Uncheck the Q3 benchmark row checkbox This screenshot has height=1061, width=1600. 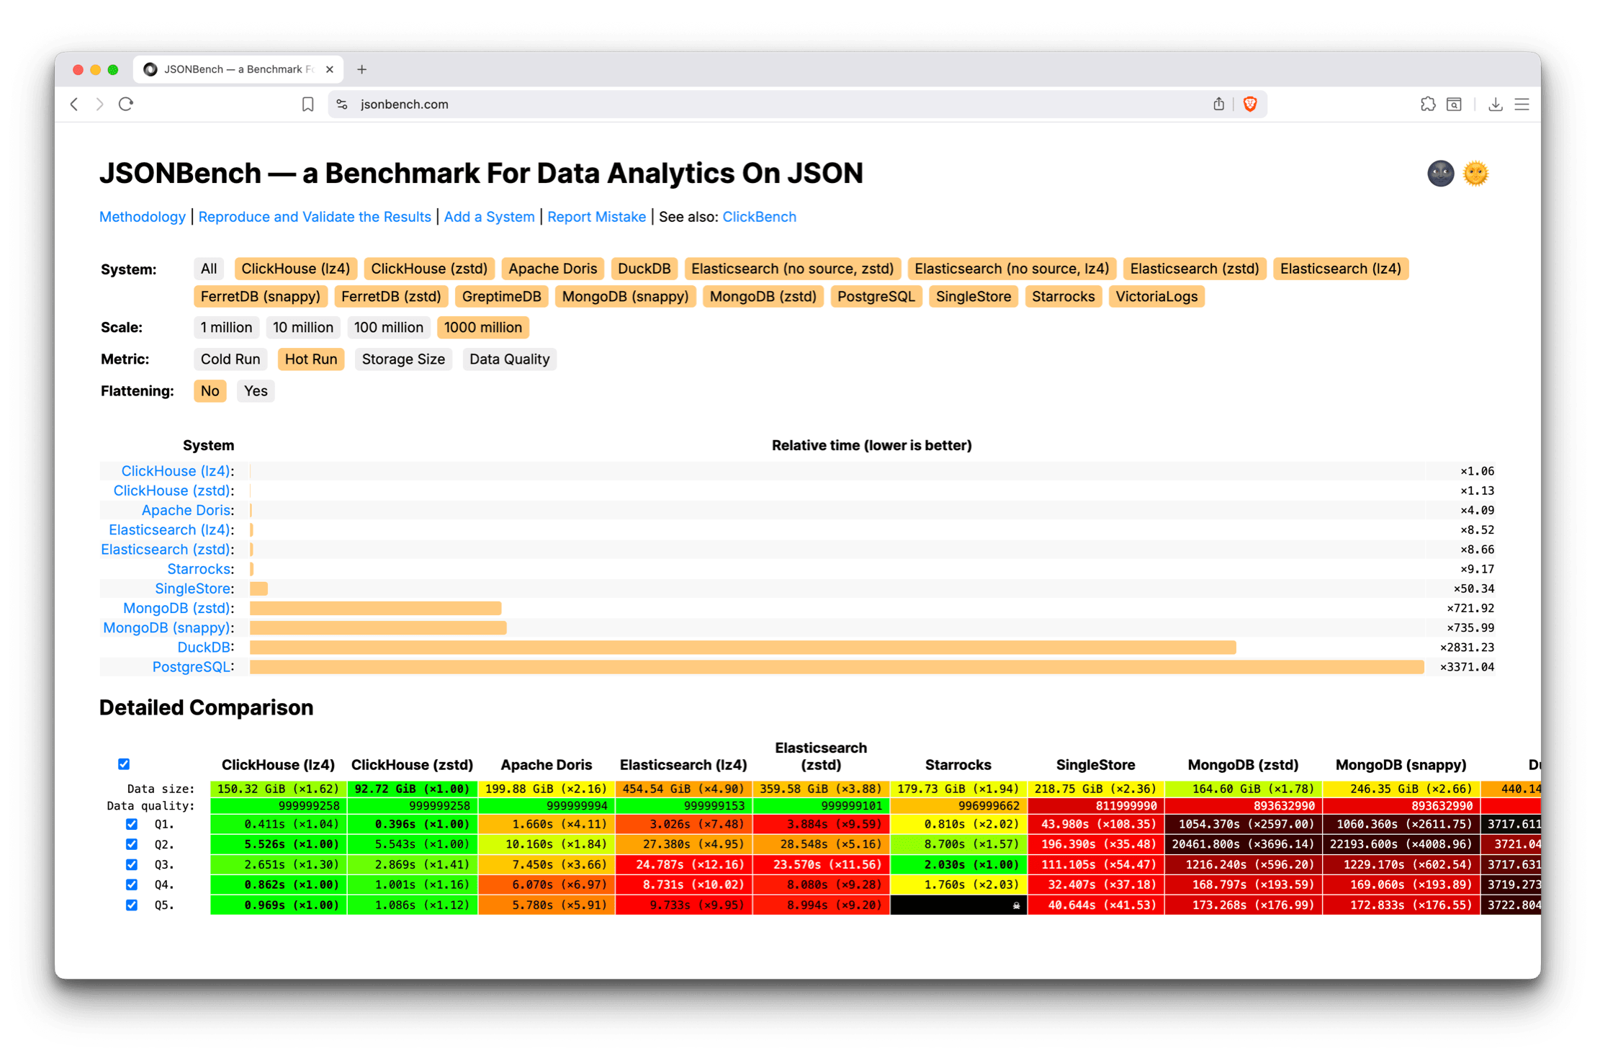click(x=131, y=864)
